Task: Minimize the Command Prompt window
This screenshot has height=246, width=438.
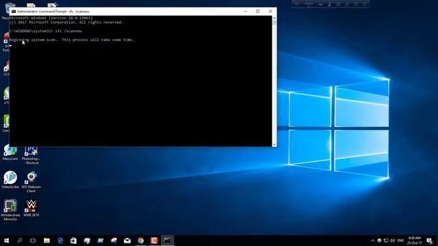Action: point(246,12)
